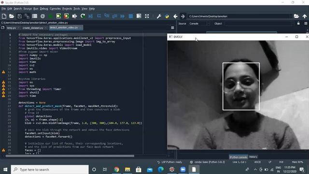Image resolution: width=309 pixels, height=174 pixels.
Task: Open the Debug menu
Action: (44, 9)
